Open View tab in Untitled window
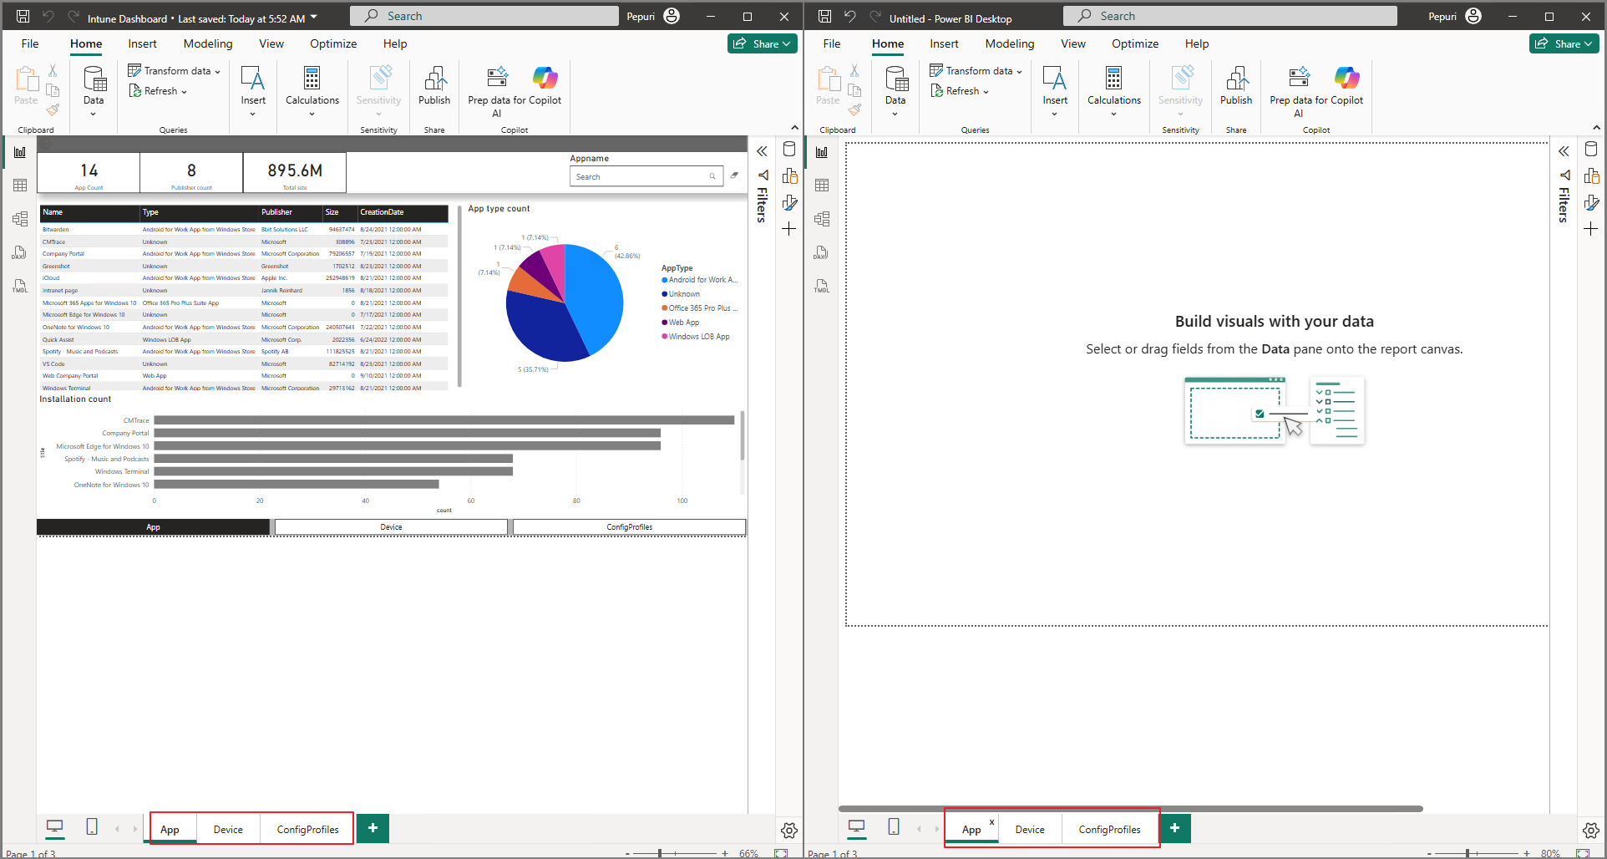 tap(1073, 43)
